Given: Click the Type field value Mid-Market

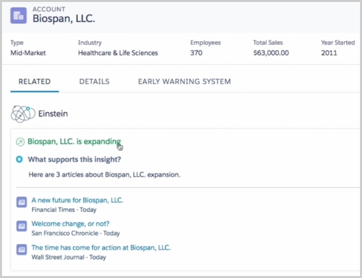Looking at the screenshot, I should click(28, 53).
